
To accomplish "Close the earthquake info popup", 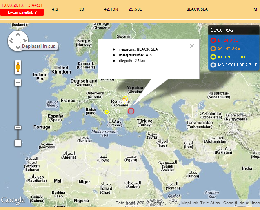I will pyautogui.click(x=192, y=46).
